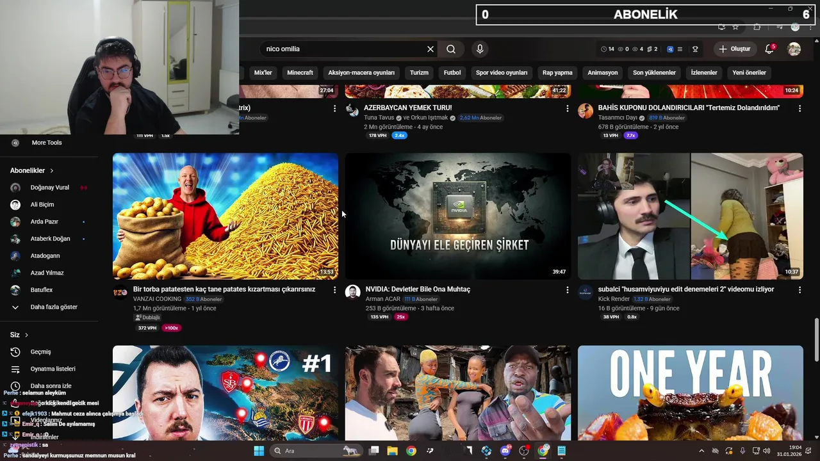Open NVIDIA: Devletler Bile Ona Muhtaç title

click(x=418, y=289)
